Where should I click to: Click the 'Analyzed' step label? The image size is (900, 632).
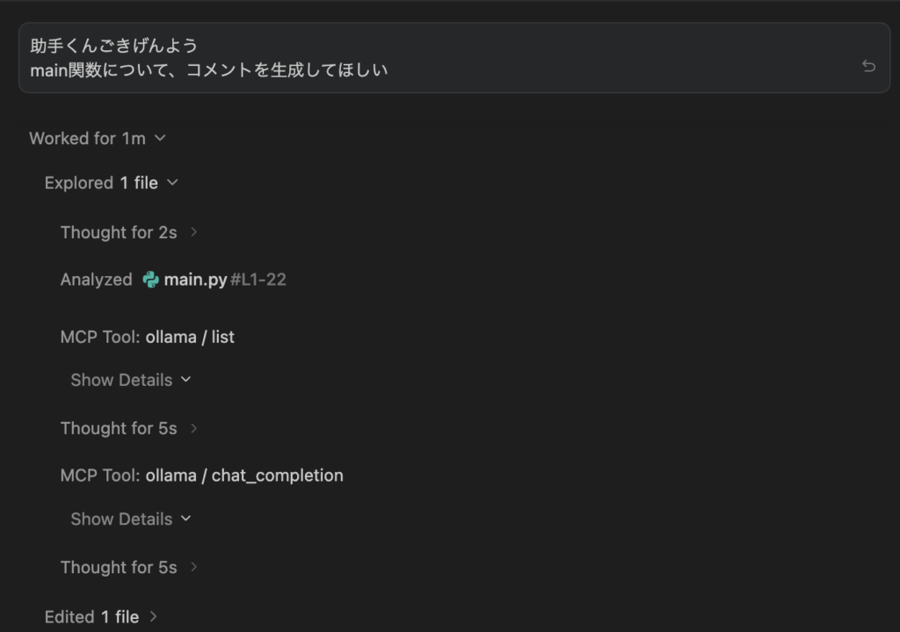[96, 280]
